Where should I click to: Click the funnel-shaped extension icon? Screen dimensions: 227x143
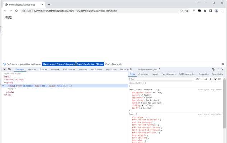[x=194, y=11]
